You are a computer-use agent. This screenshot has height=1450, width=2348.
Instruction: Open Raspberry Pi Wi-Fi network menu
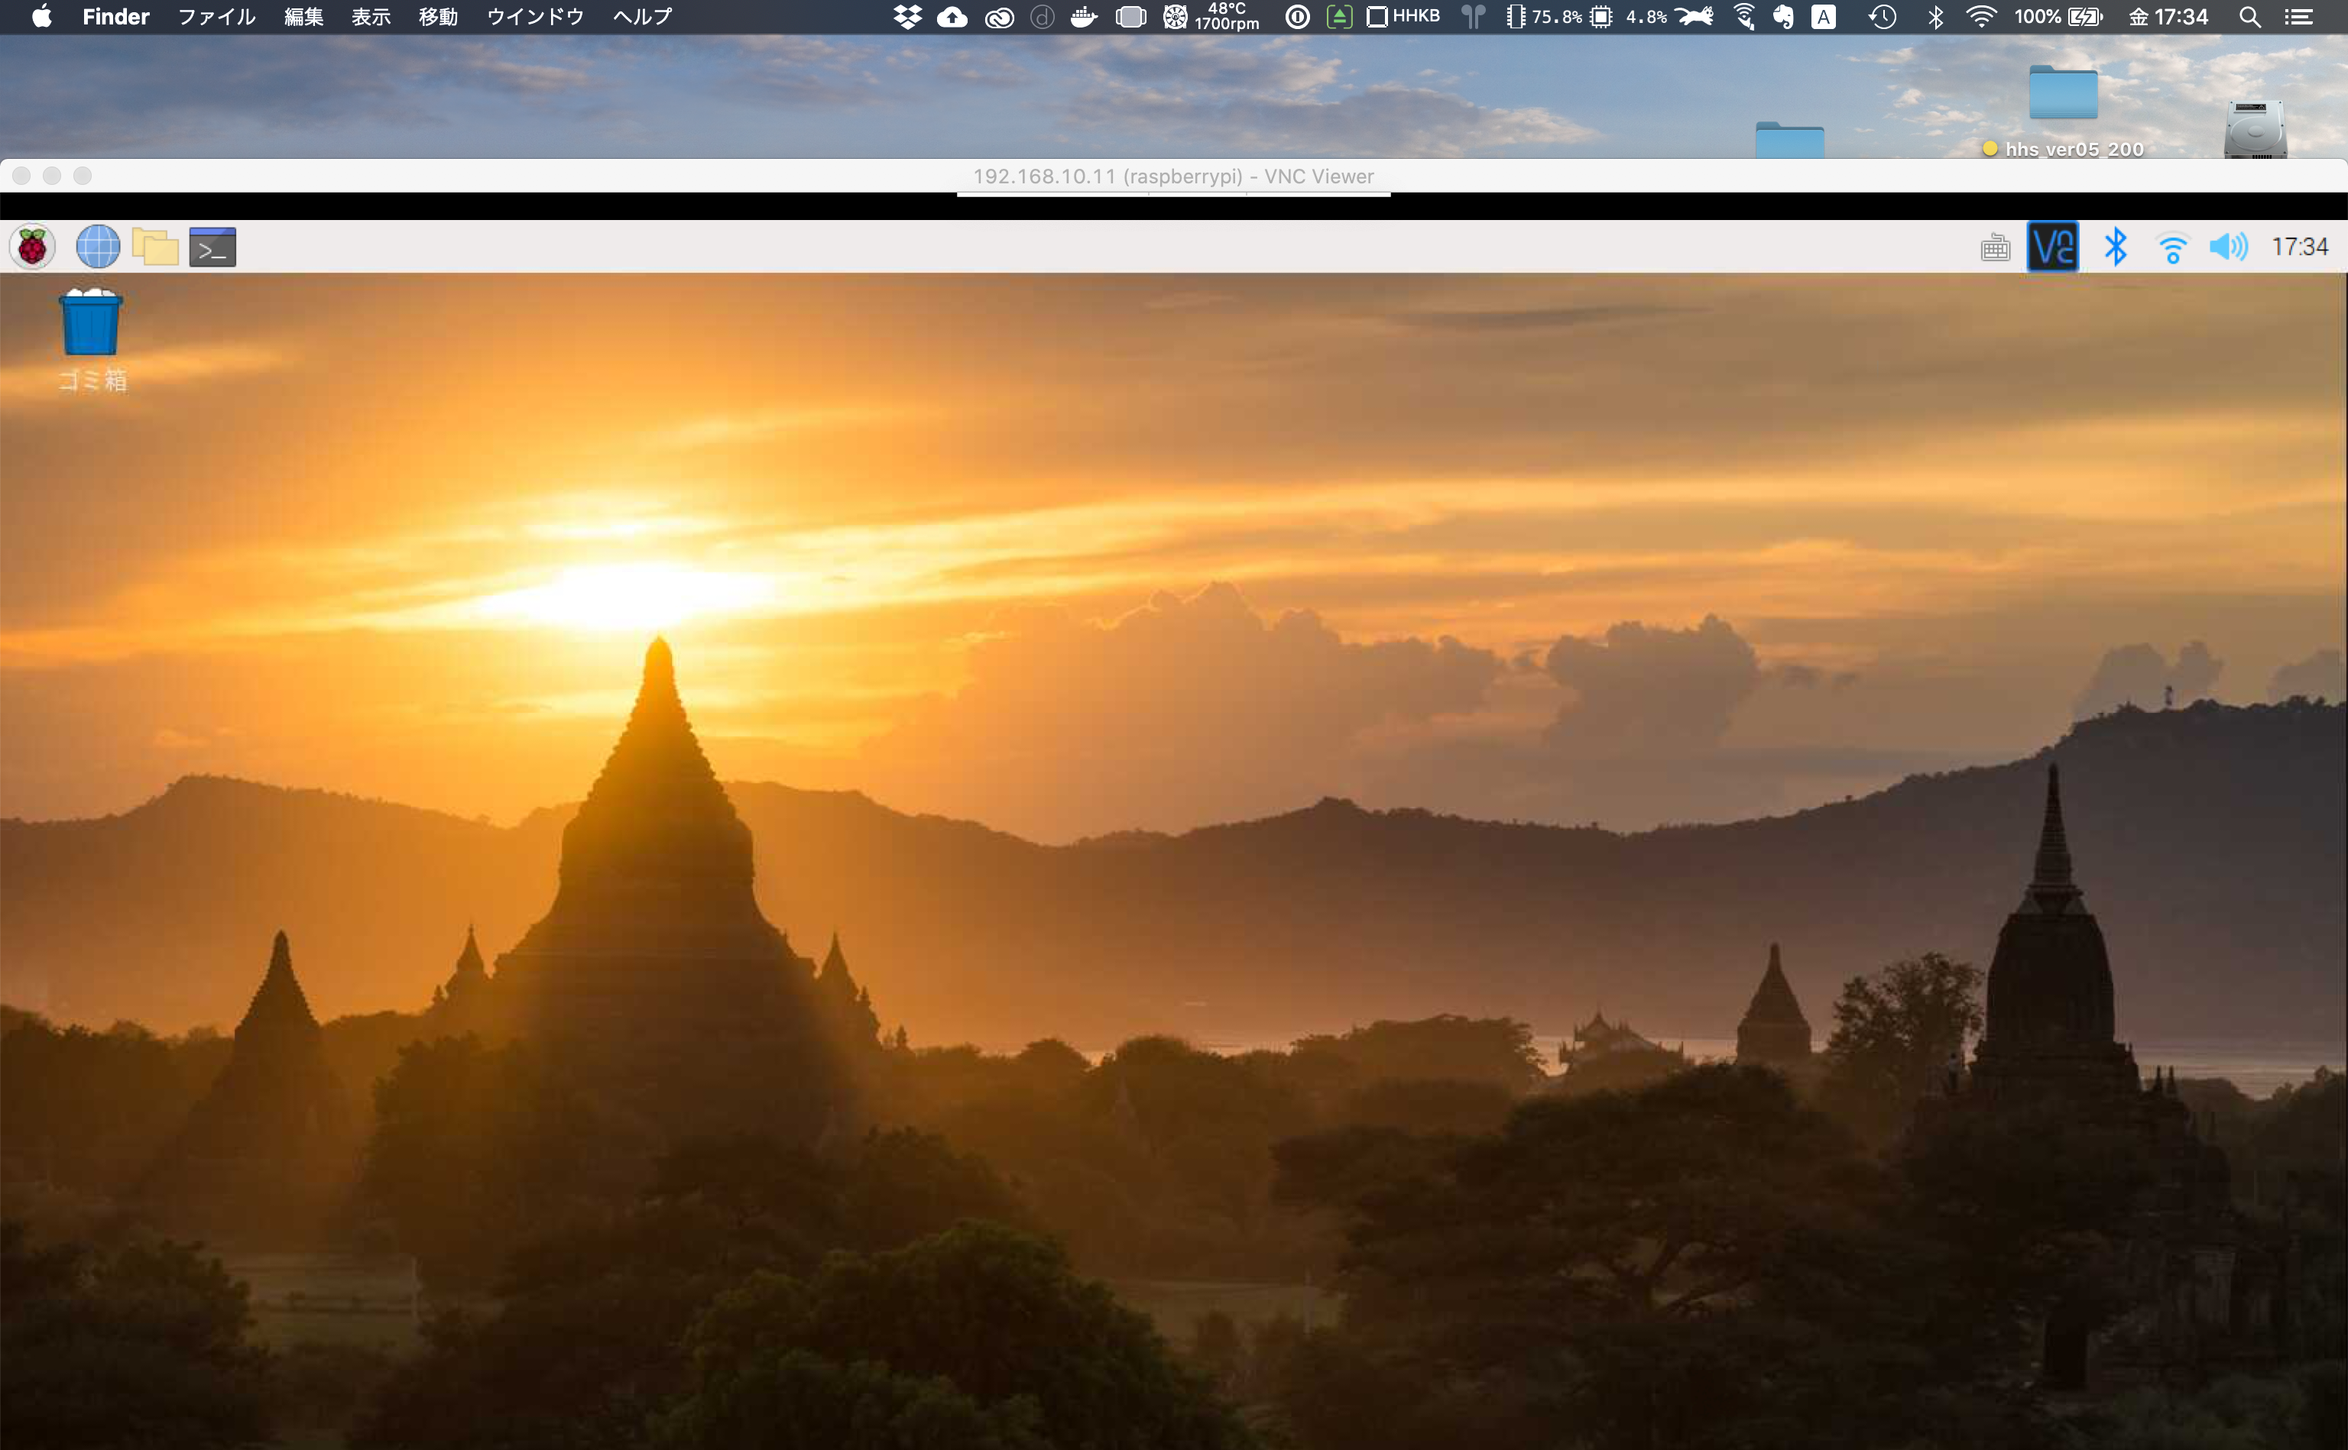tap(2171, 248)
